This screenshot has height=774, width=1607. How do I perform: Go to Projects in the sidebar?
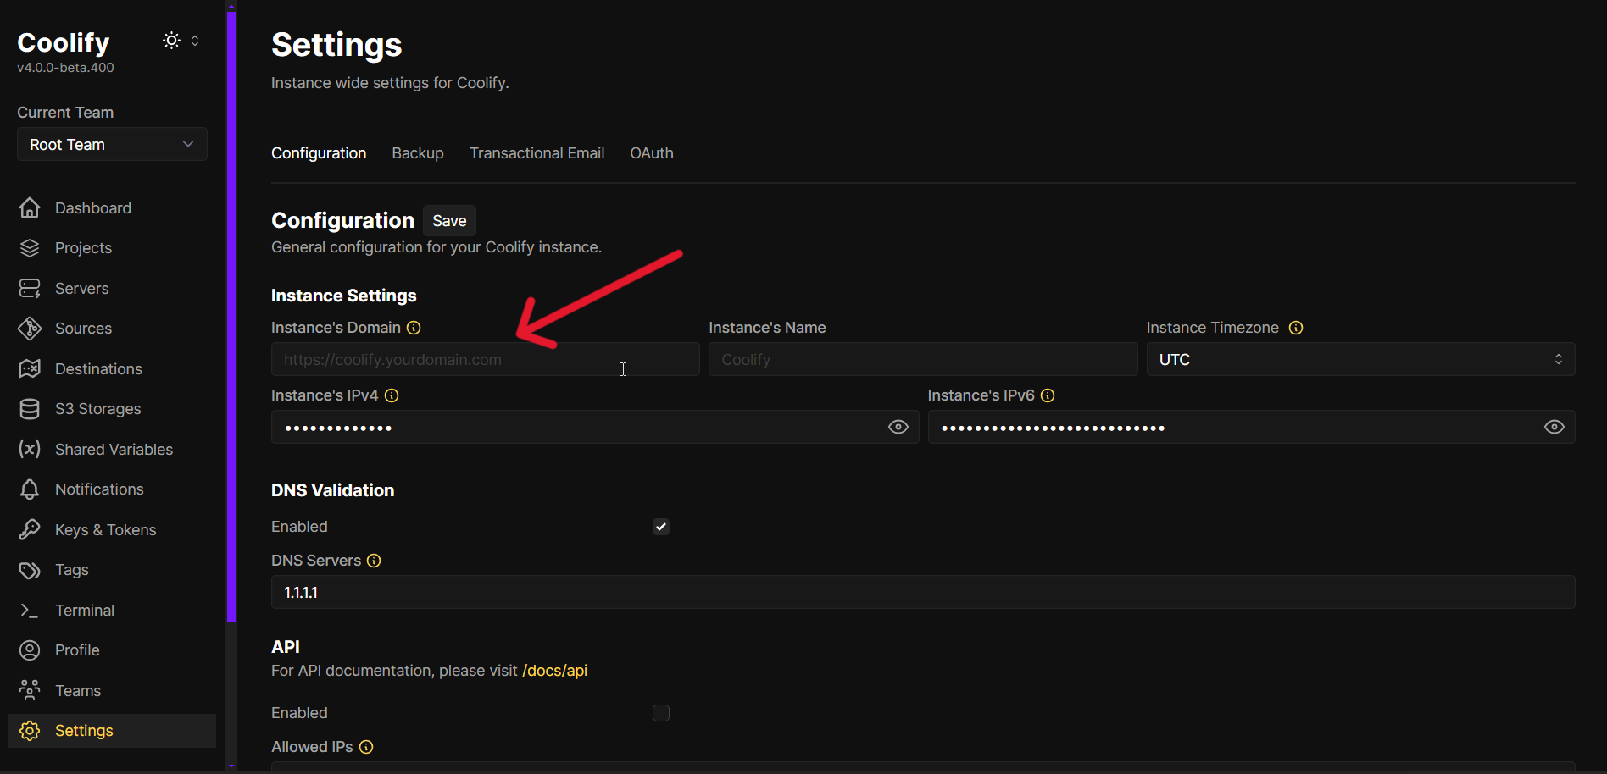(112, 248)
